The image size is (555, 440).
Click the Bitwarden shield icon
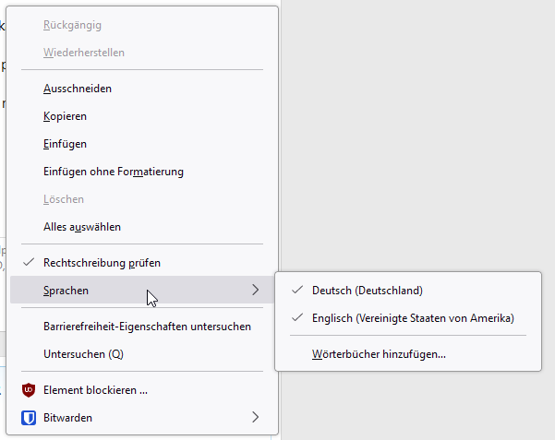pyautogui.click(x=29, y=418)
